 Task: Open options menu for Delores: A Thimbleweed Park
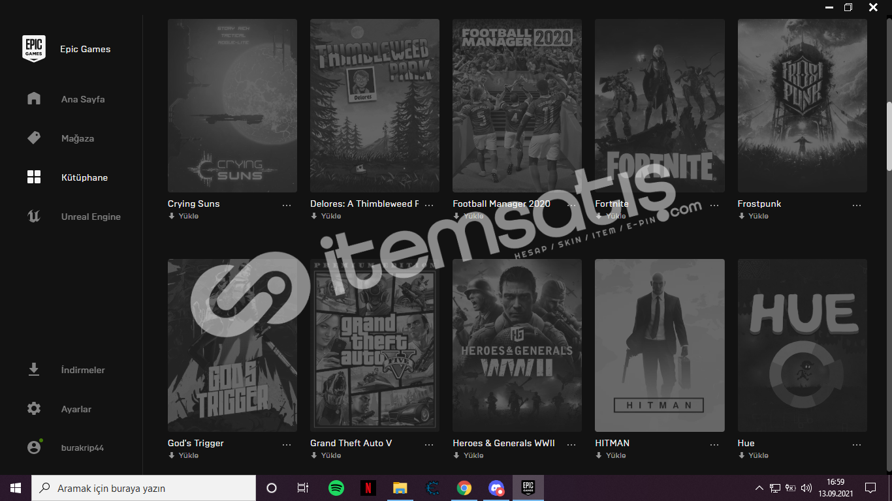[x=429, y=204]
